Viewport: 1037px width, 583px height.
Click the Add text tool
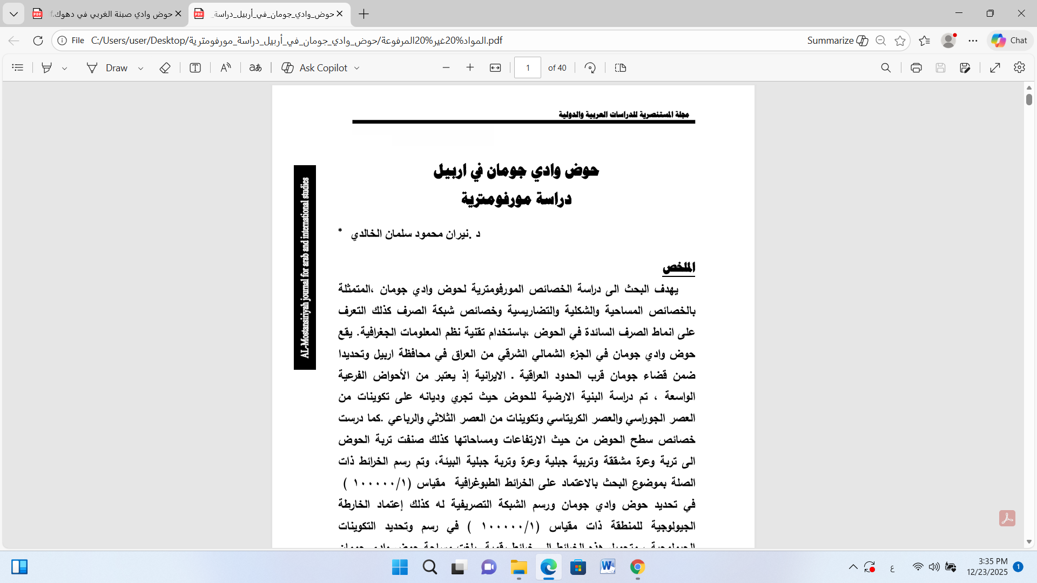pyautogui.click(x=196, y=67)
